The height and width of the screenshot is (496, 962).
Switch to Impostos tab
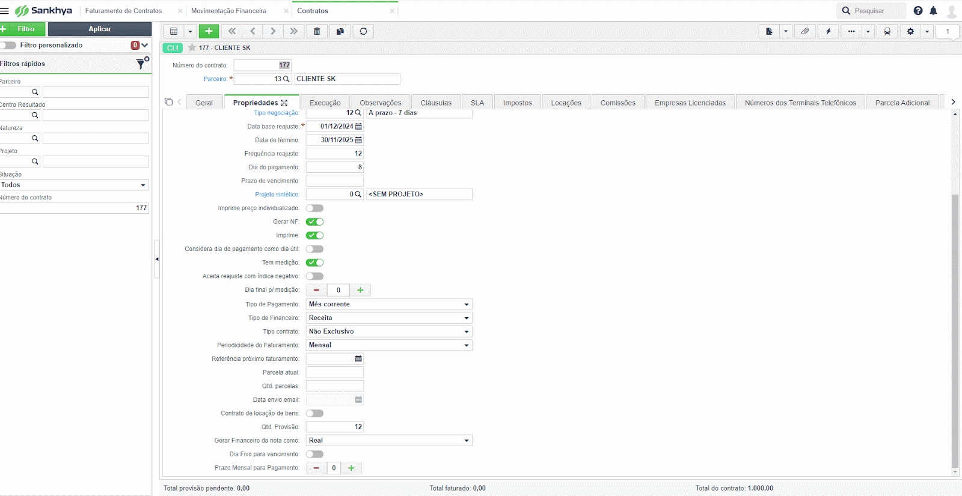point(518,103)
